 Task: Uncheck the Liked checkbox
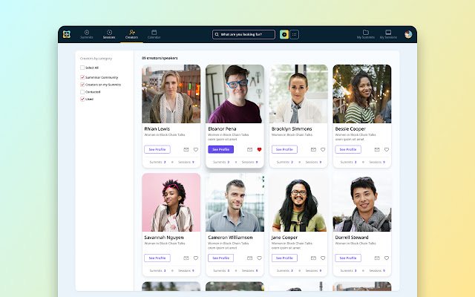coord(82,99)
